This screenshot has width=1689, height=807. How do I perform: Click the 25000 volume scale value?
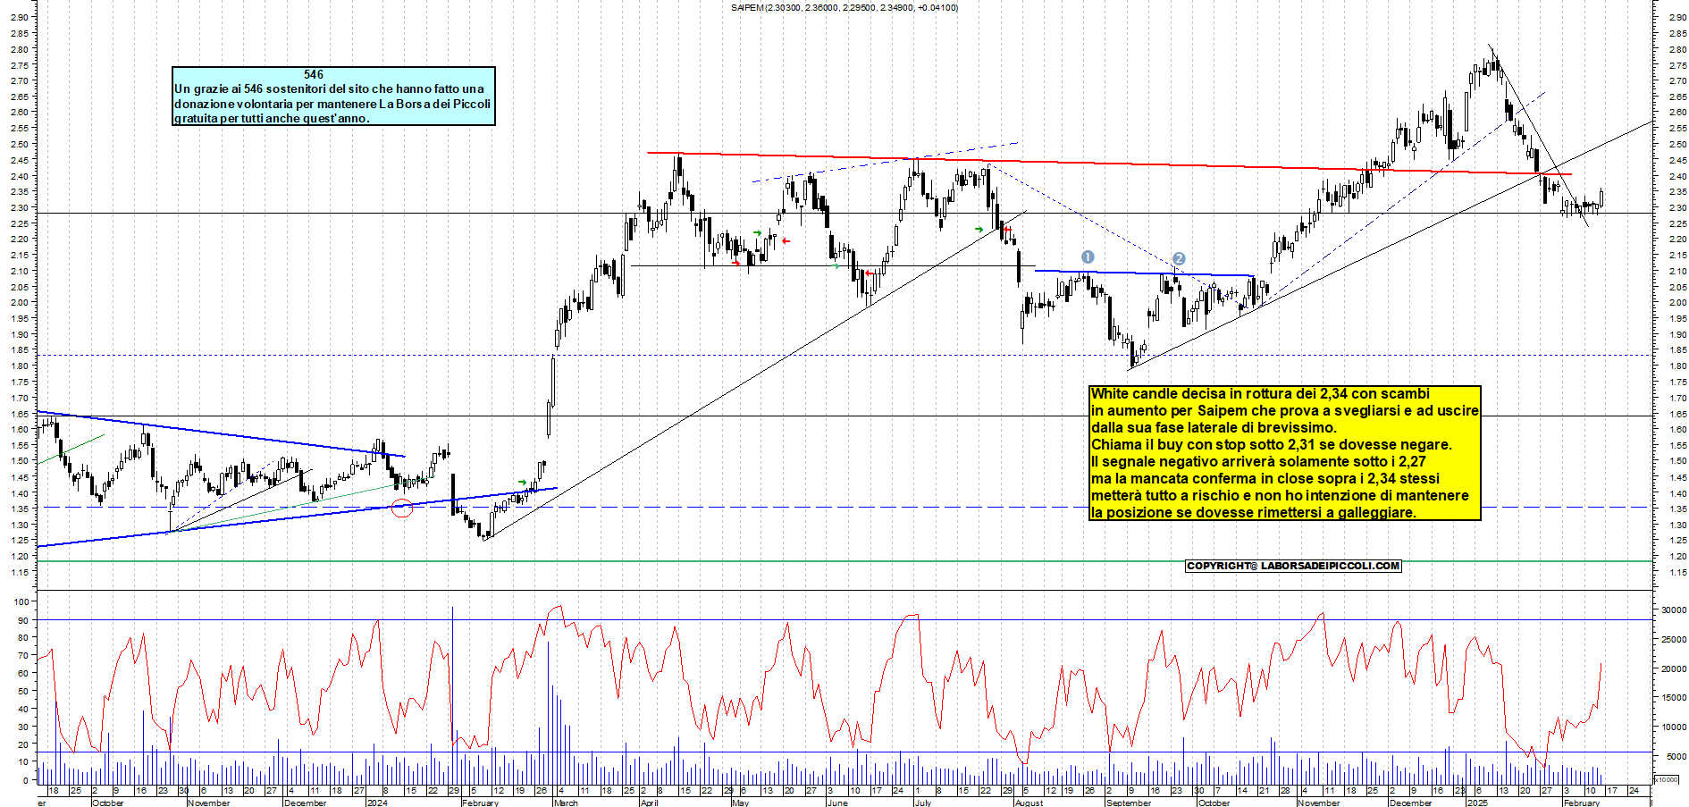click(1673, 639)
